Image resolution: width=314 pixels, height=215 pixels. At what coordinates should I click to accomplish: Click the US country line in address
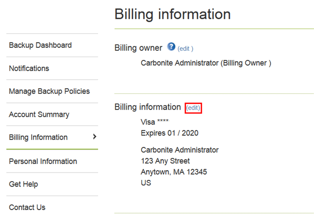click(x=146, y=183)
